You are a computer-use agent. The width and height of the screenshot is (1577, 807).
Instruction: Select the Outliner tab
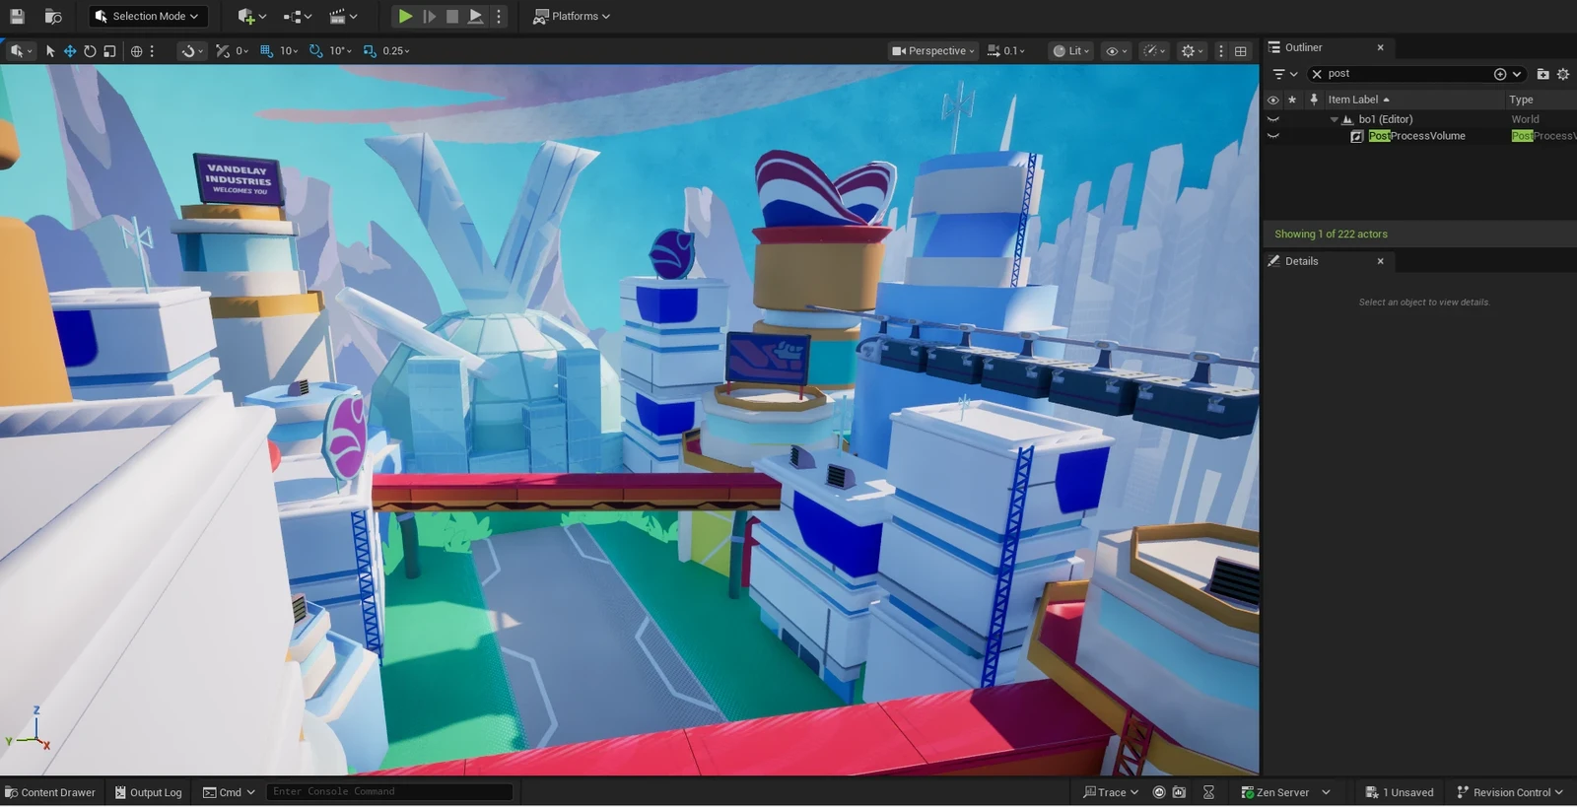[1303, 47]
